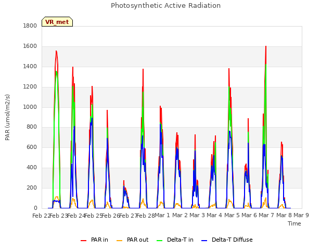Click the blue Delta-T Diffuse legend swatch
The height and width of the screenshot is (250, 333).
(x=204, y=240)
